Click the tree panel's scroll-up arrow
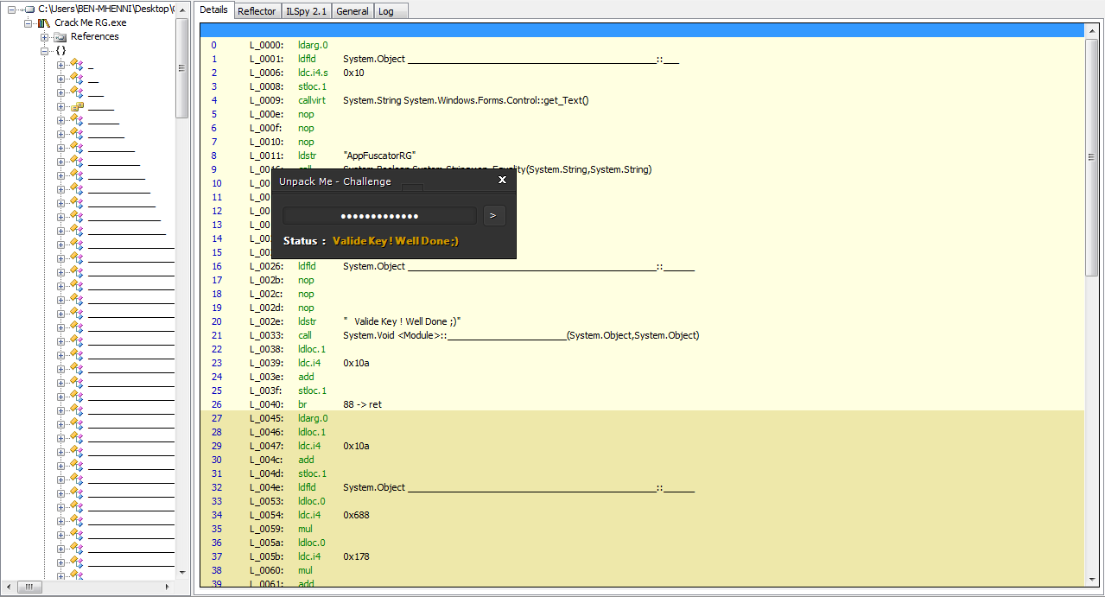Image resolution: width=1105 pixels, height=597 pixels. tap(182, 10)
